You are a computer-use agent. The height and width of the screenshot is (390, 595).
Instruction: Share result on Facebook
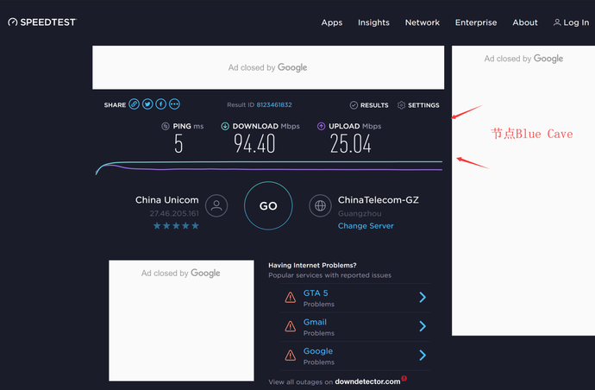161,104
